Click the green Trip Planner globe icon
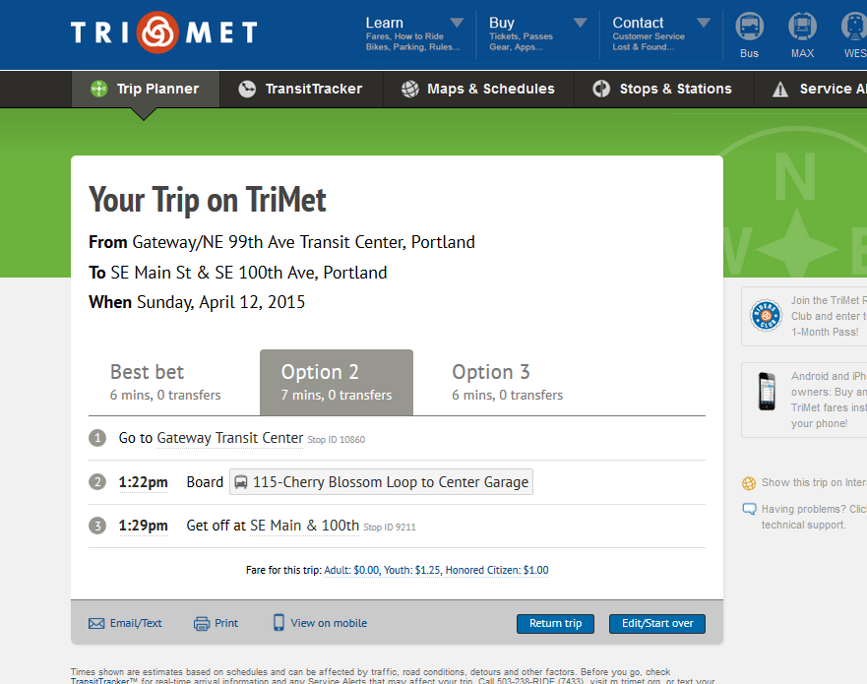 [x=98, y=88]
